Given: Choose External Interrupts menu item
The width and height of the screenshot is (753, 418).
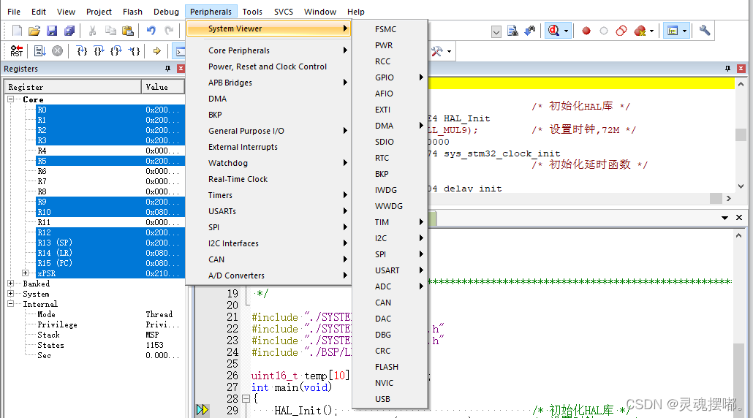Looking at the screenshot, I should (269, 147).
